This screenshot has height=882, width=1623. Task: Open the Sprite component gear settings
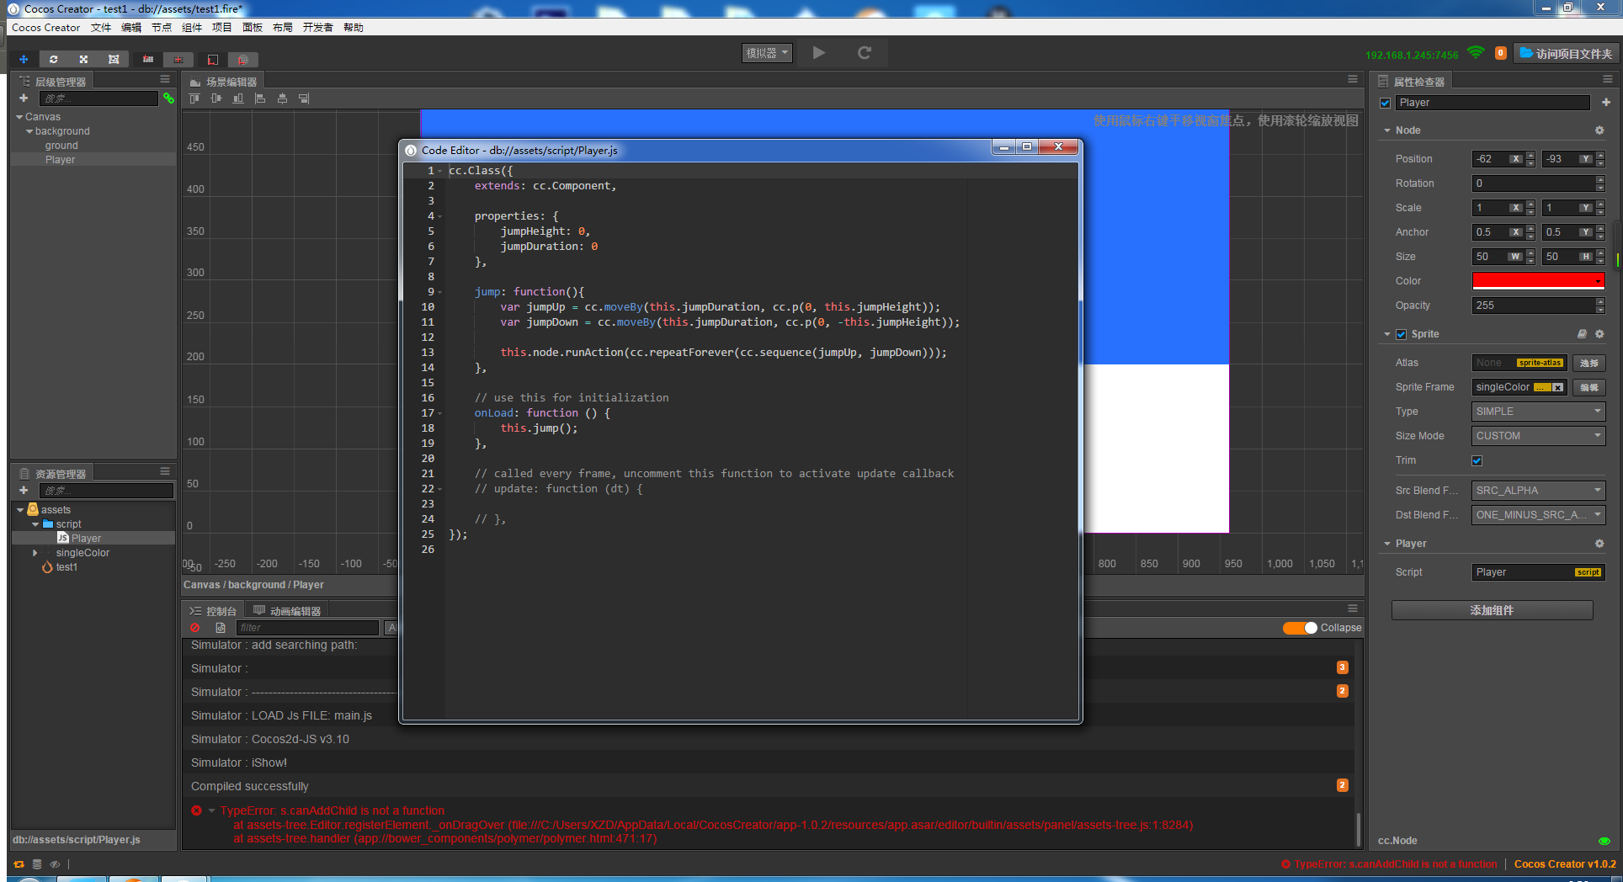coord(1599,334)
